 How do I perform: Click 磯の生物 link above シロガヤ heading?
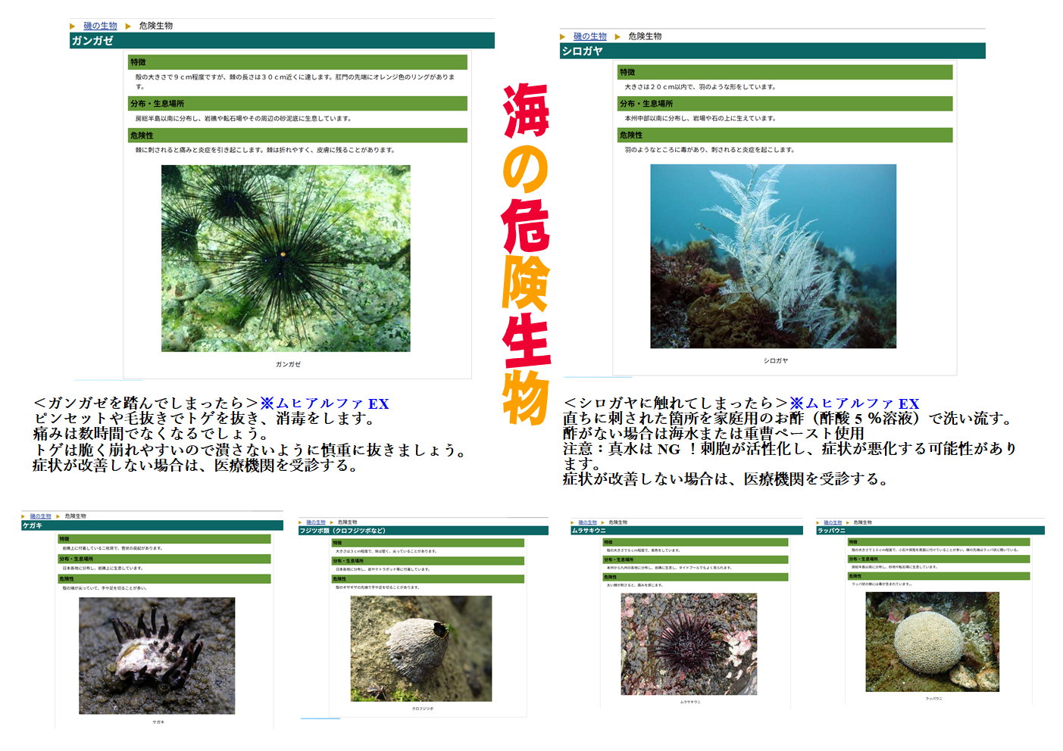click(x=589, y=36)
